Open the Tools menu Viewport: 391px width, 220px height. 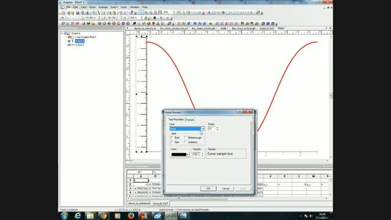tap(123, 7)
